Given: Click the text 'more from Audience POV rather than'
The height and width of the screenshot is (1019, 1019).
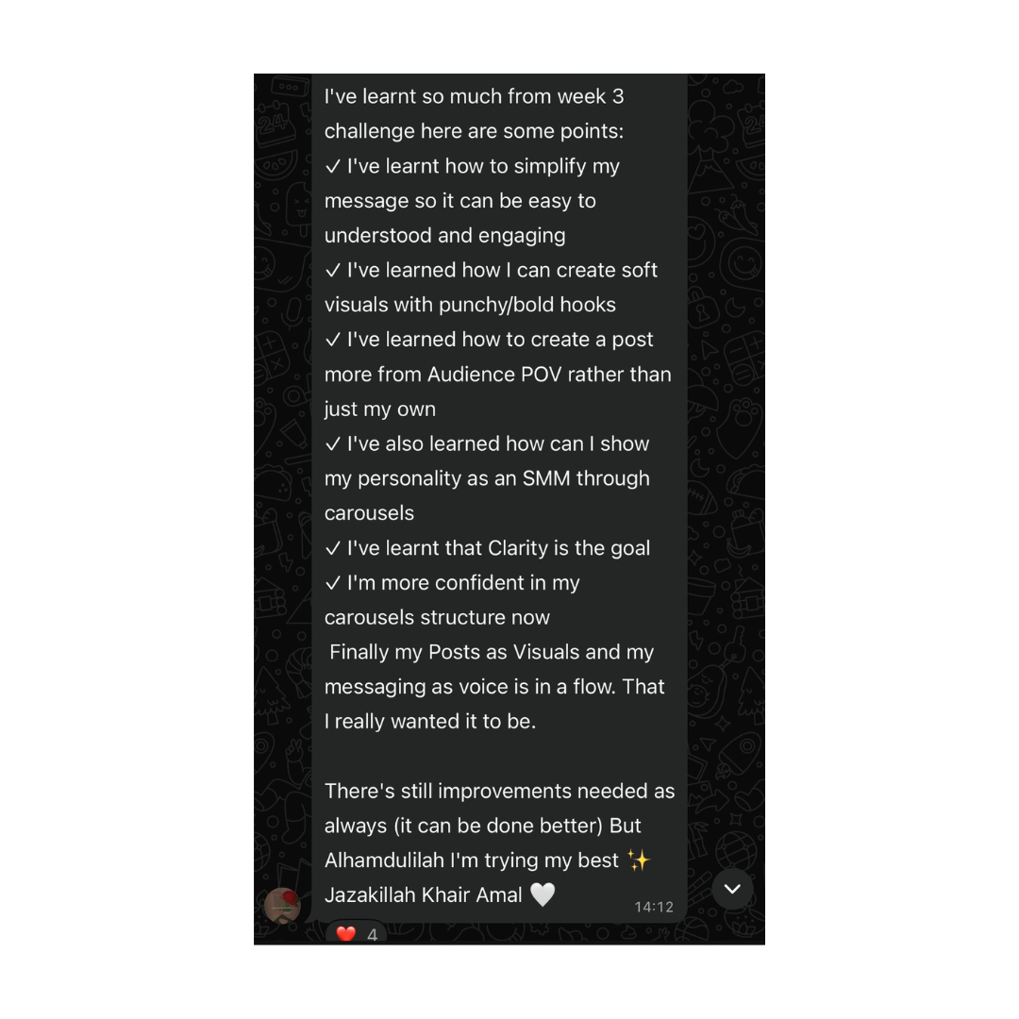Looking at the screenshot, I should [497, 375].
